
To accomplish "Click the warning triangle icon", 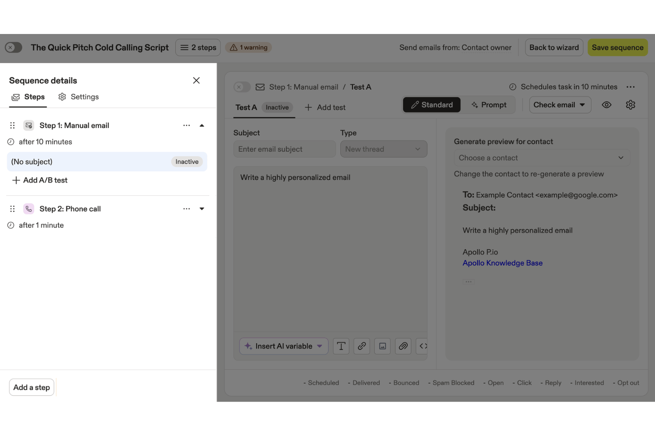I will coord(234,47).
